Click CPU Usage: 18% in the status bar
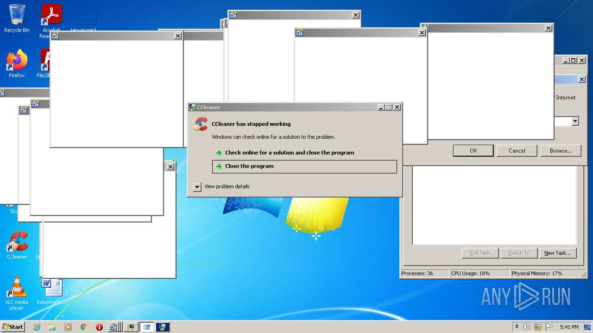 [480, 273]
